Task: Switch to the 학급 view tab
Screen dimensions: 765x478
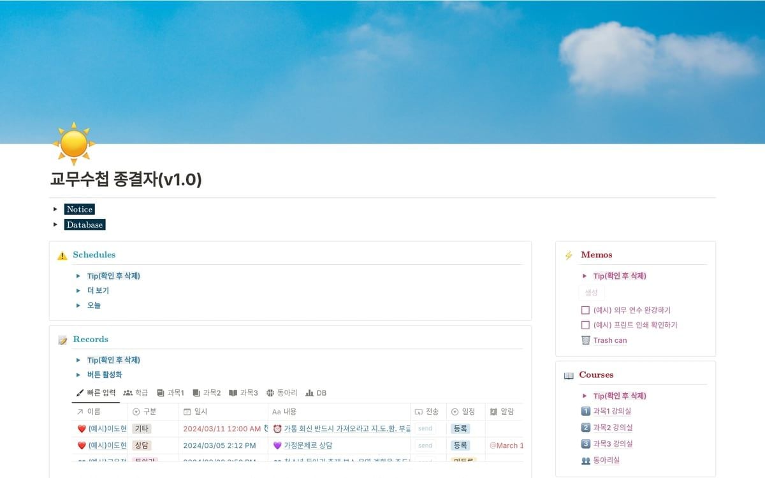Action: (x=135, y=393)
